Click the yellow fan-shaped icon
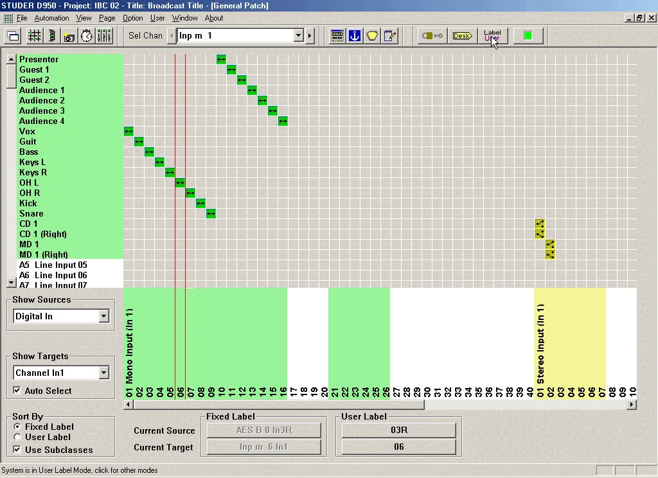 tap(372, 36)
